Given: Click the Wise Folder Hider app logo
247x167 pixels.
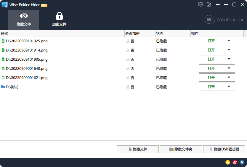Looking at the screenshot, I should click(x=4, y=5).
